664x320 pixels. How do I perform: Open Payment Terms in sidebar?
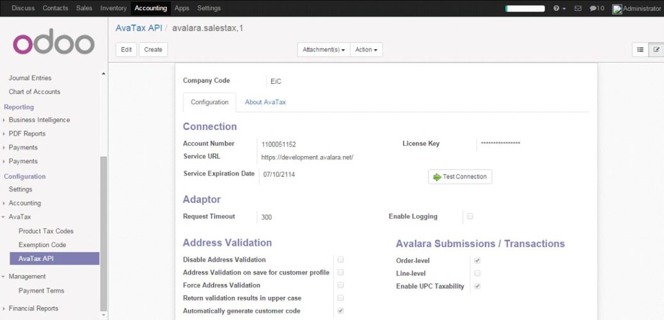click(42, 291)
